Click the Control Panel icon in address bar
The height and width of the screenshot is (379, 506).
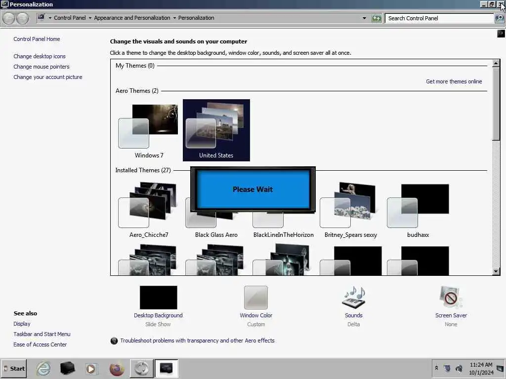tap(41, 17)
